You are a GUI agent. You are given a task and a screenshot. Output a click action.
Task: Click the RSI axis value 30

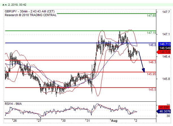(168, 116)
